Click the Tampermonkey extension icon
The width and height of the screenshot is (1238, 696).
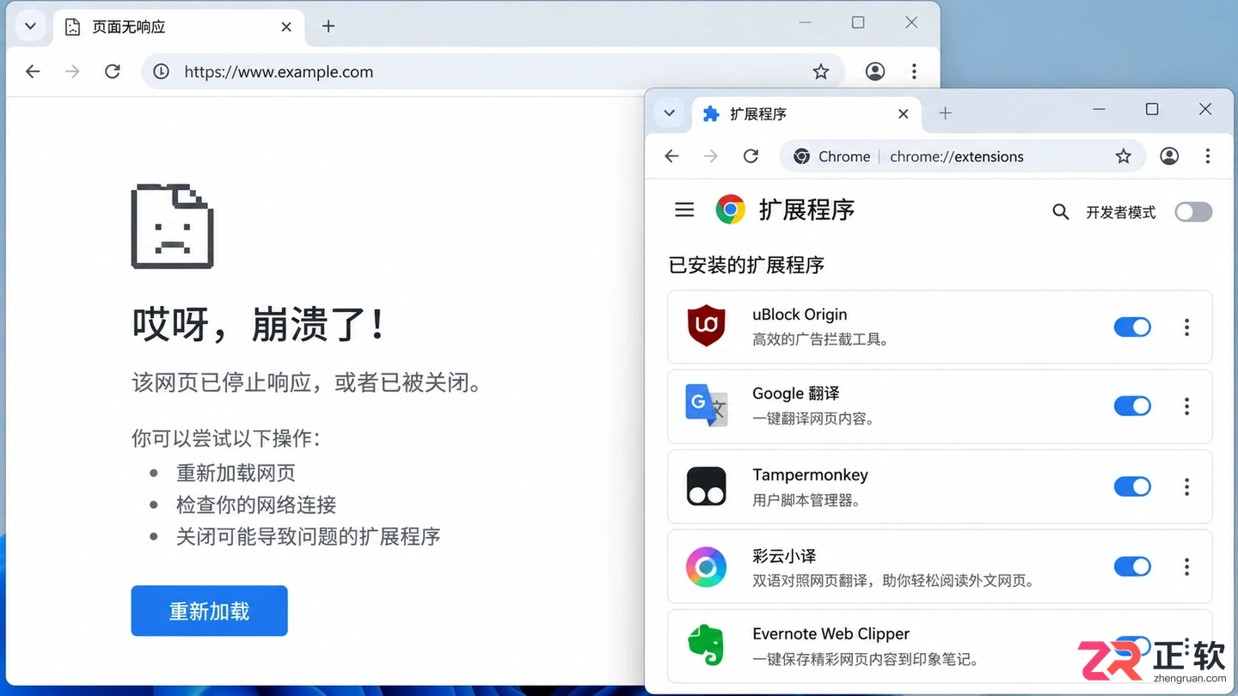coord(706,486)
